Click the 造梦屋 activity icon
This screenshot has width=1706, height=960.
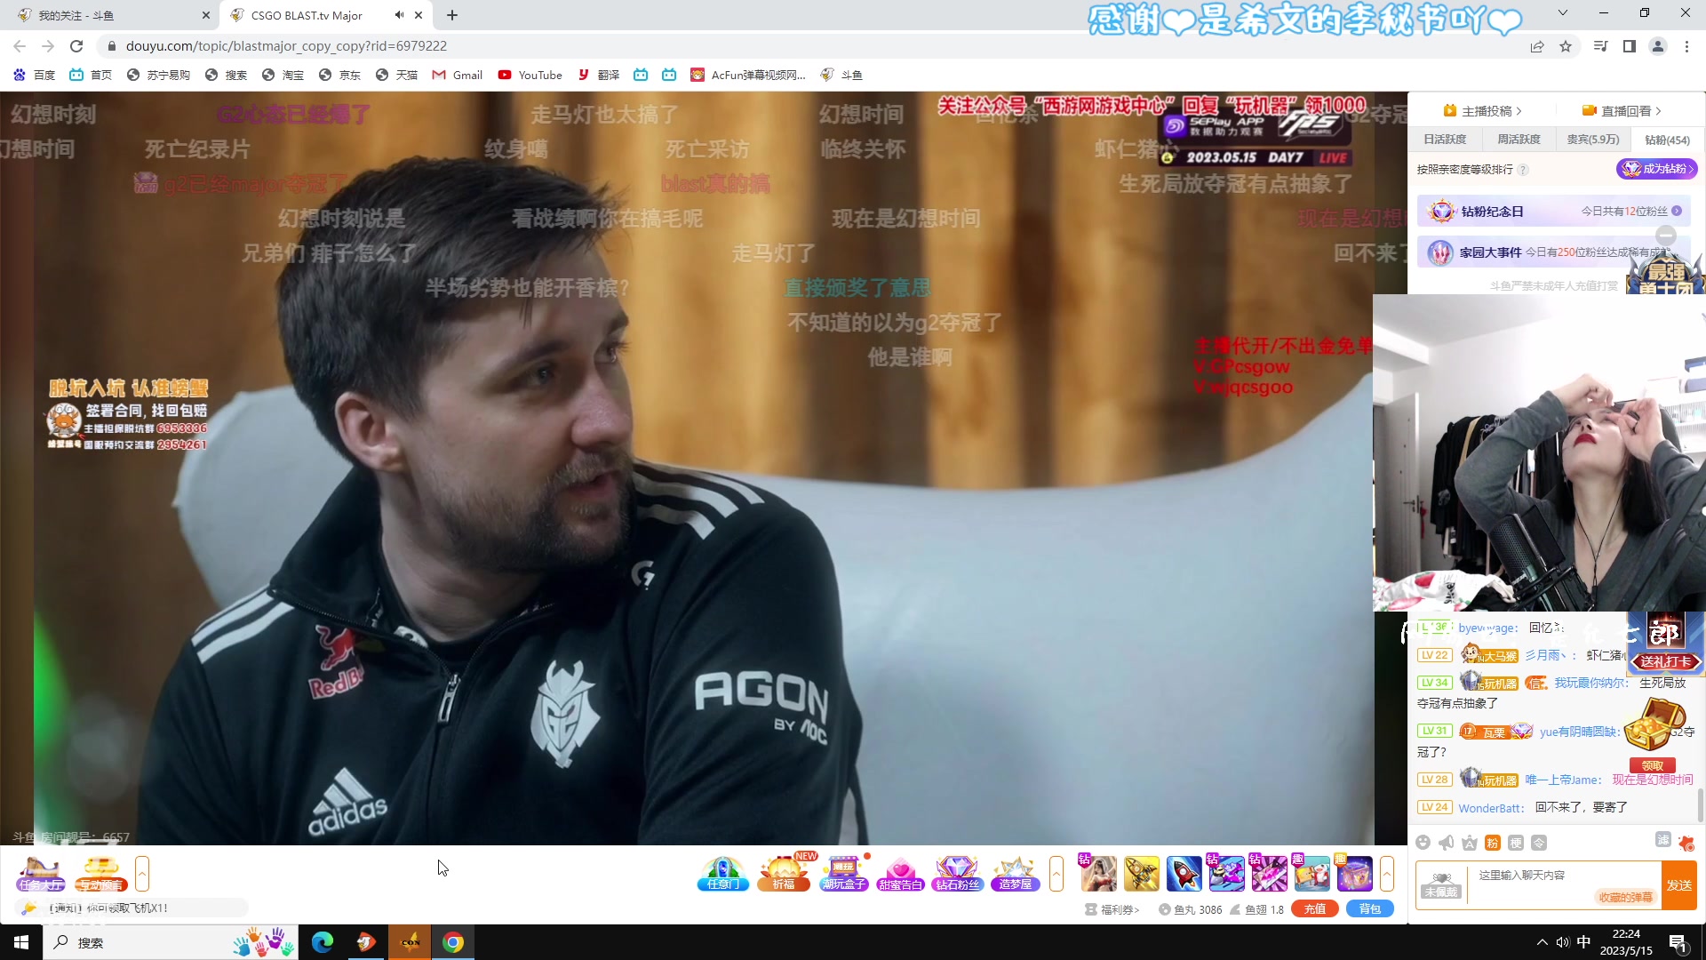(x=1016, y=874)
